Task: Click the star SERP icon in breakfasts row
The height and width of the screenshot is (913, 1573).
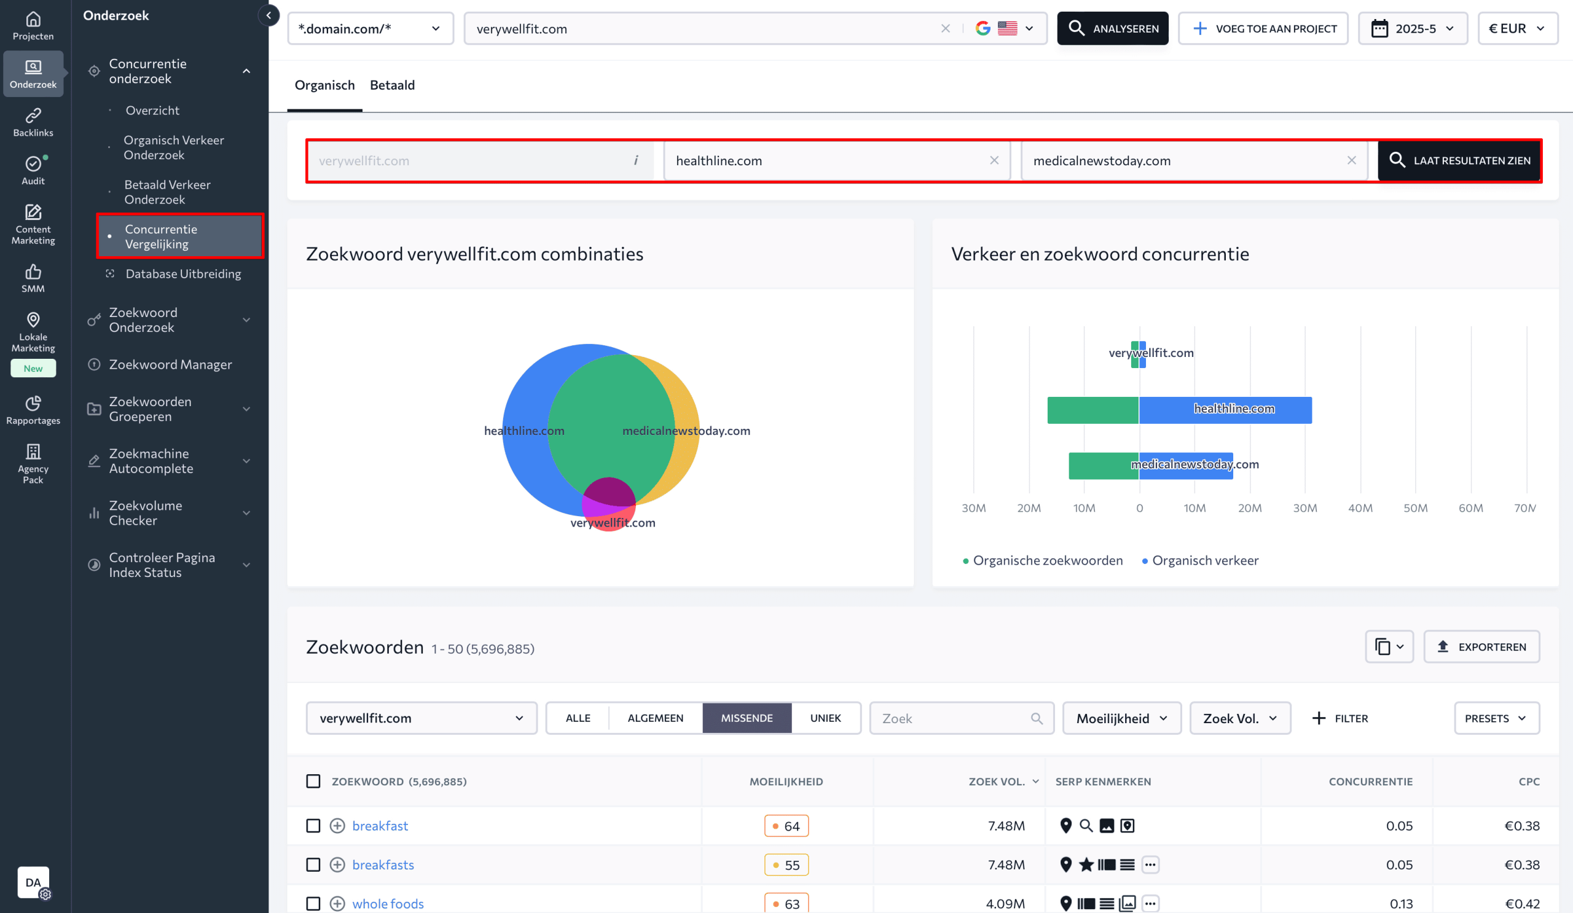Action: (1086, 864)
